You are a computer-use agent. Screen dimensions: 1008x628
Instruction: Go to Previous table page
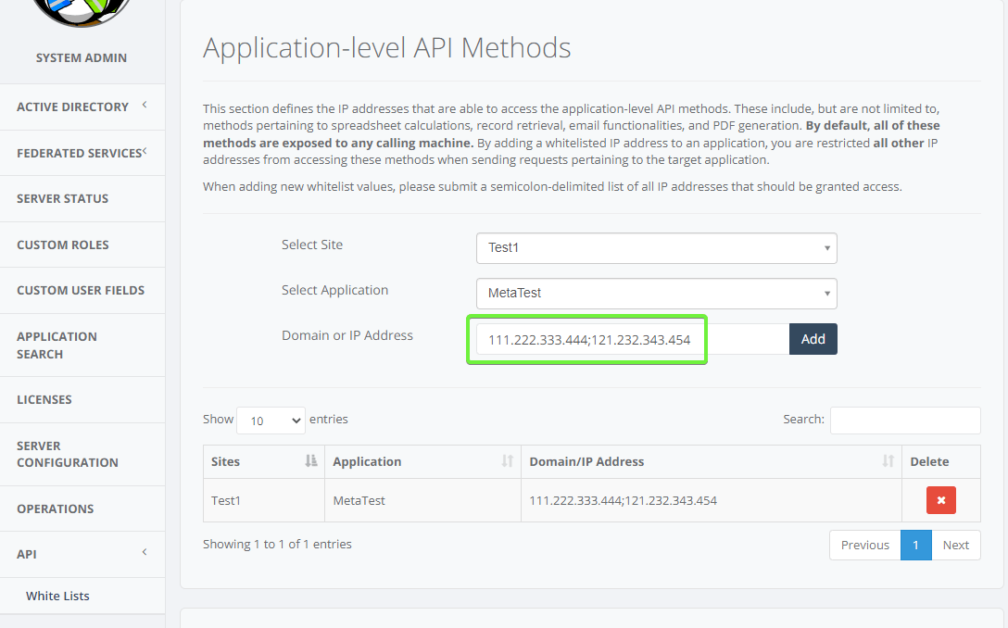864,545
